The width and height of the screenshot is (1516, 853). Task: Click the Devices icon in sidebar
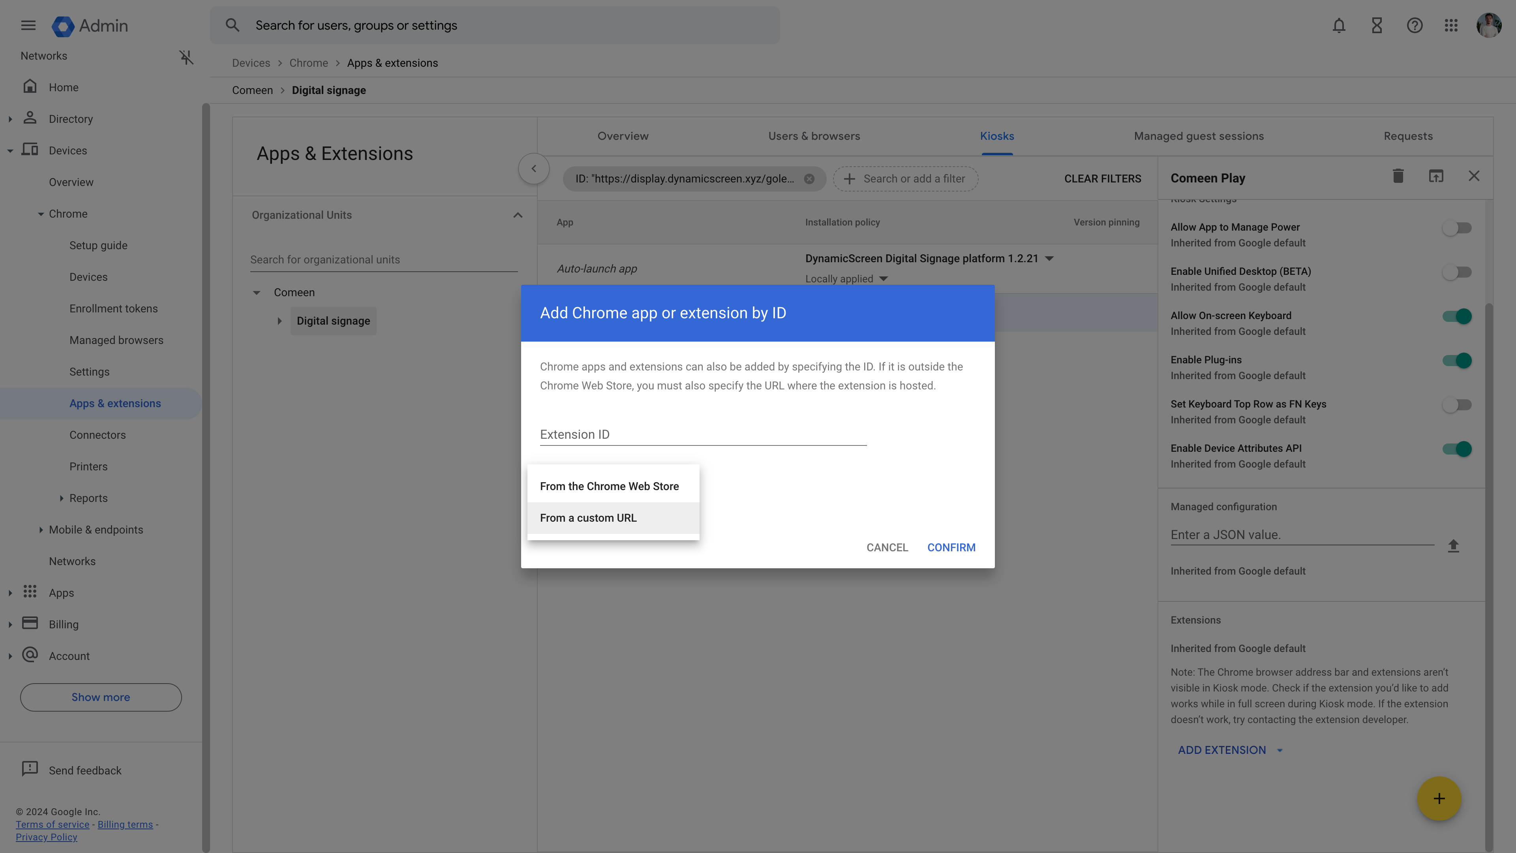click(30, 150)
